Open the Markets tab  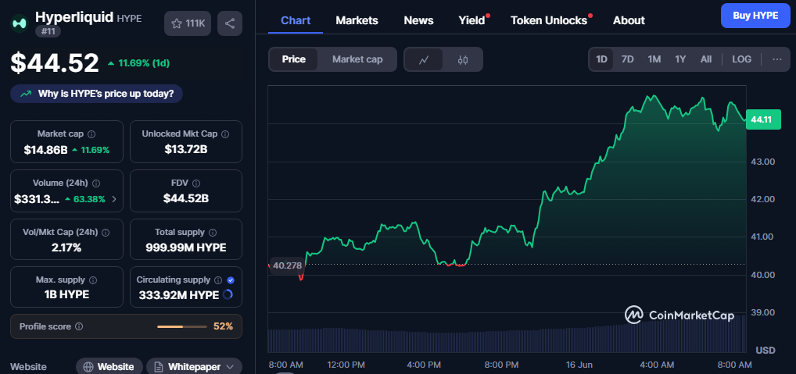pos(357,20)
